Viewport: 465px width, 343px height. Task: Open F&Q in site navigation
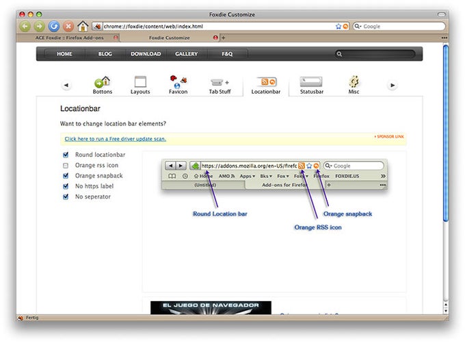pyautogui.click(x=227, y=54)
